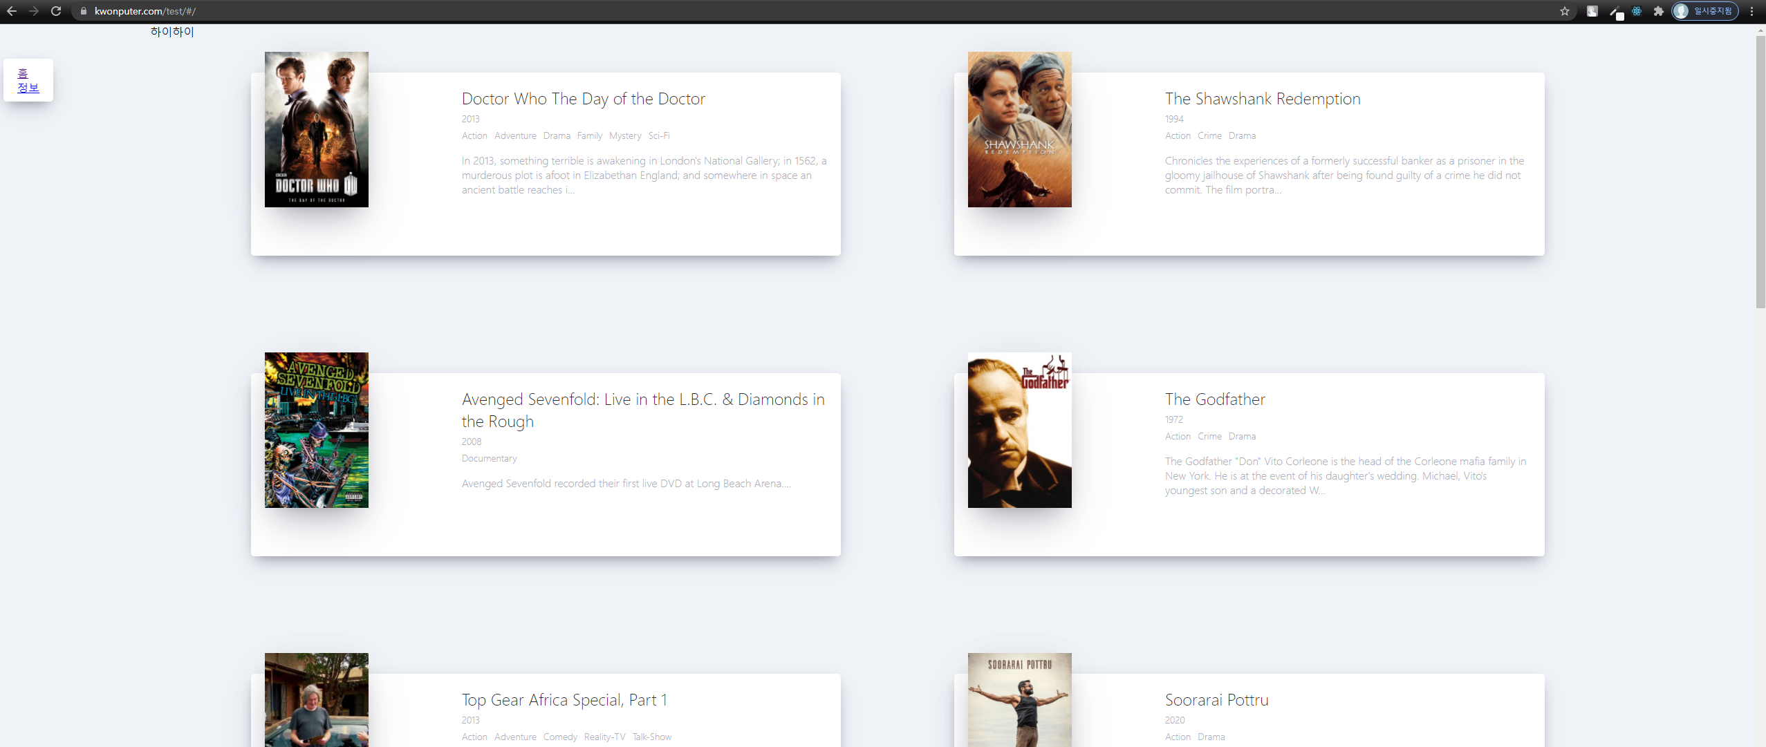Click the browser forward arrow
1766x747 pixels.
(x=34, y=11)
